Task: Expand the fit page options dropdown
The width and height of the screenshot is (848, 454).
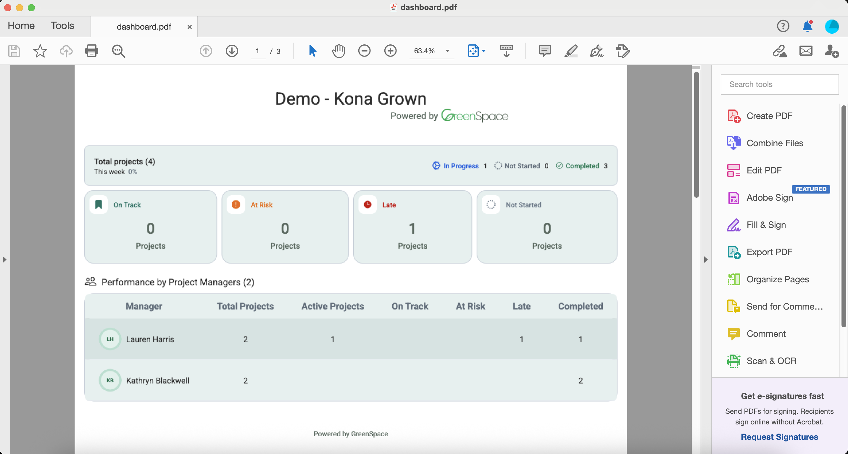Action: point(483,51)
